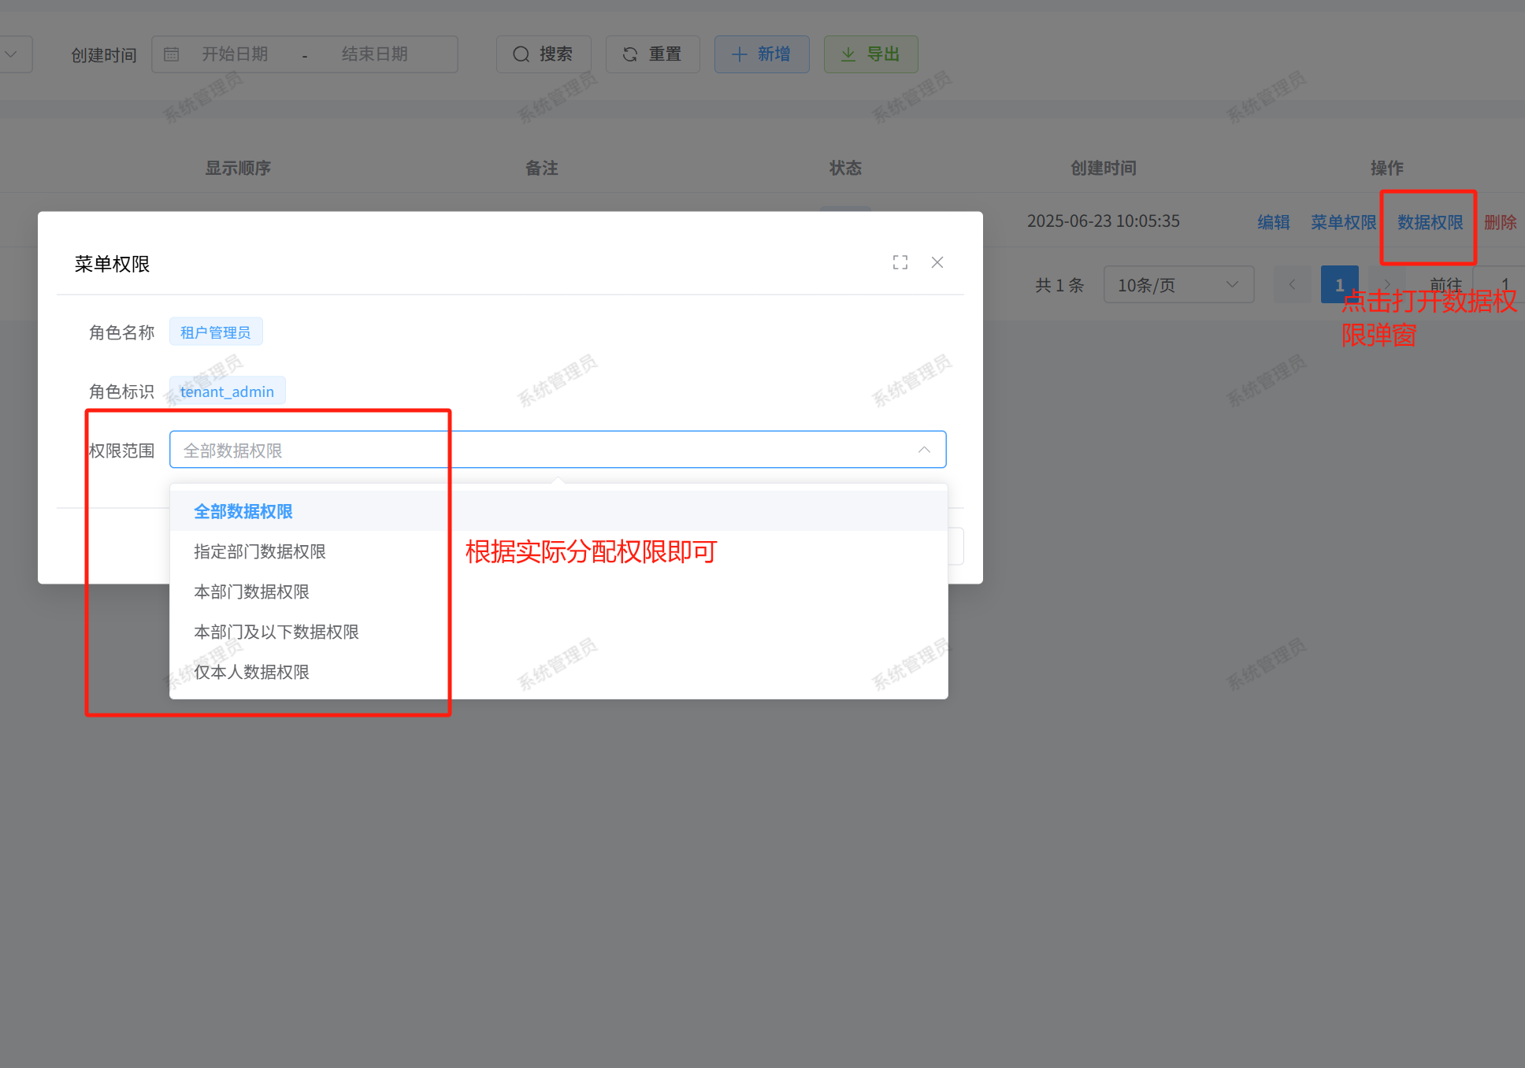1525x1068 pixels.
Task: Click the fullscreen icon in dialog header
Action: tap(900, 262)
